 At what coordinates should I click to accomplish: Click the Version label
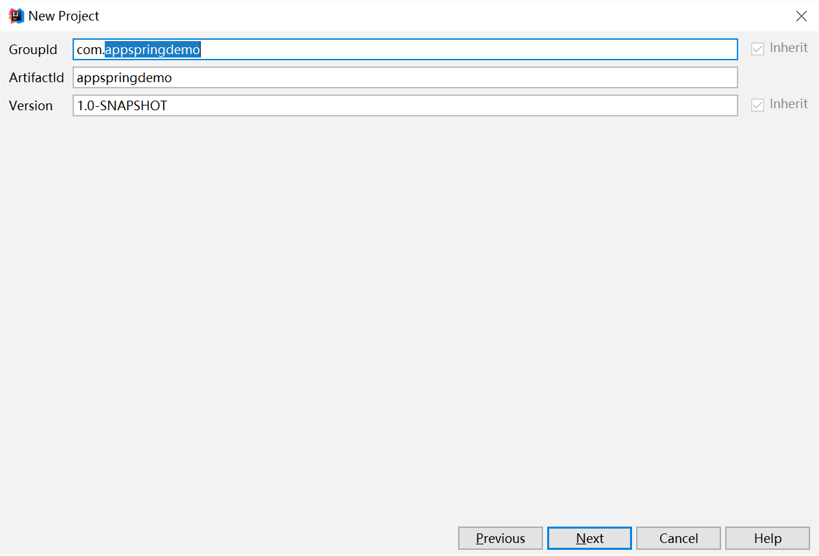(x=31, y=105)
